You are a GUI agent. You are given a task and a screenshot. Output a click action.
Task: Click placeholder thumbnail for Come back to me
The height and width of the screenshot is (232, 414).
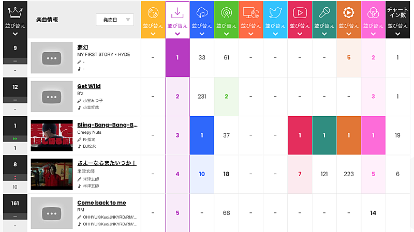click(52, 213)
